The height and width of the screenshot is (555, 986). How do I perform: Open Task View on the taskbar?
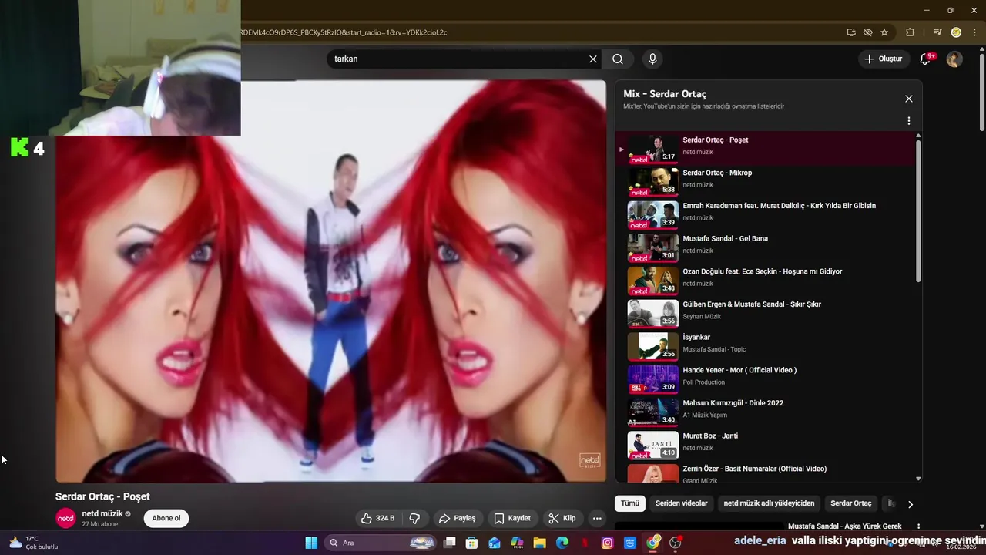pyautogui.click(x=450, y=543)
